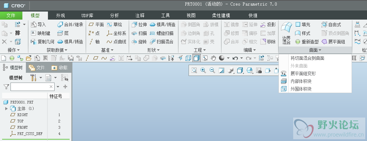Expand the 编辑 group dropdown
Image resolution: width=367 pixels, height=141 pixels.
coord(250,50)
